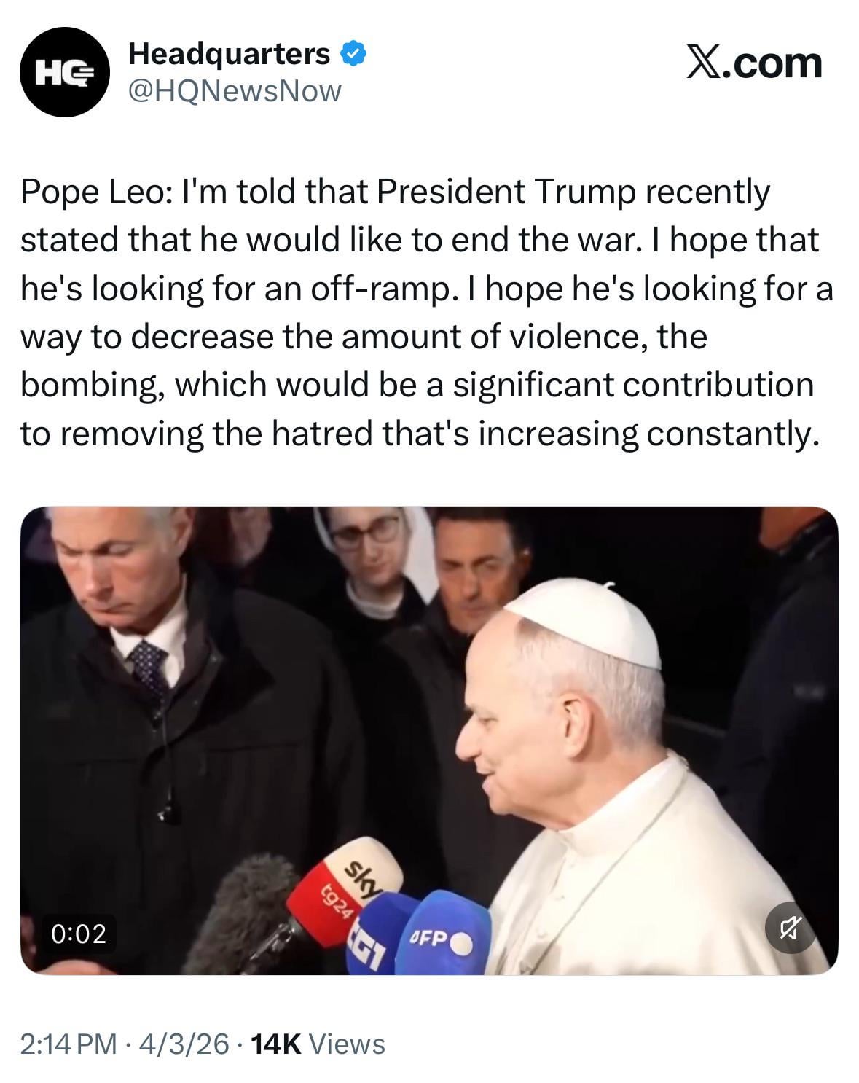
Task: Click the HQ profile avatar
Action: (65, 72)
